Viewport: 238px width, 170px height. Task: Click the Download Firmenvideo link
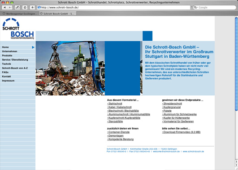click(x=181, y=132)
